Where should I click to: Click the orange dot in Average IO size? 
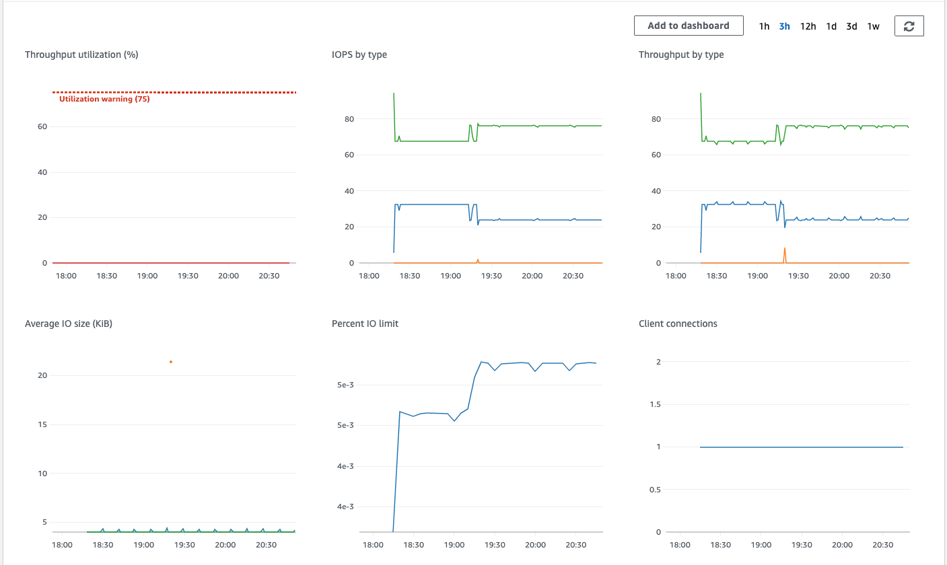(170, 361)
